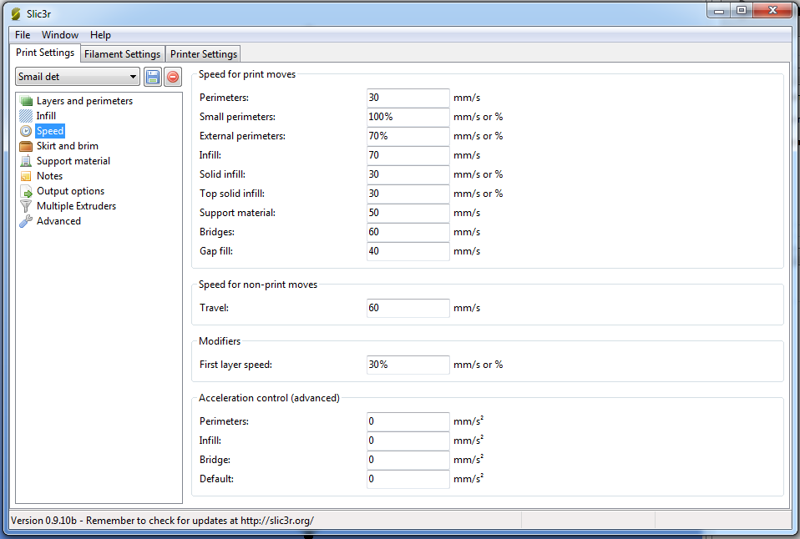Click the red delete preset icon
The width and height of the screenshot is (800, 539).
coord(173,77)
